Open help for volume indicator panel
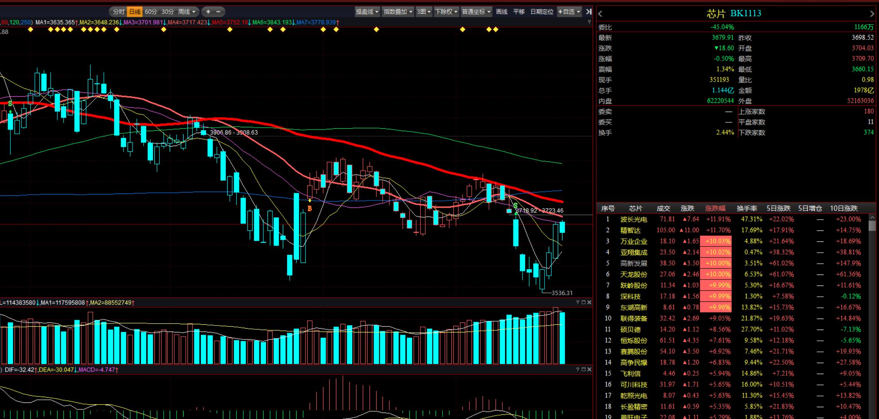The image size is (879, 419). coord(578,302)
